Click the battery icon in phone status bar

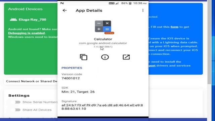click(x=130, y=3)
